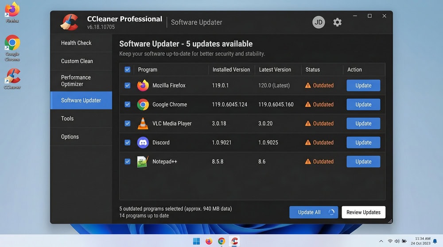Open Firefox from the taskbar

(209, 241)
